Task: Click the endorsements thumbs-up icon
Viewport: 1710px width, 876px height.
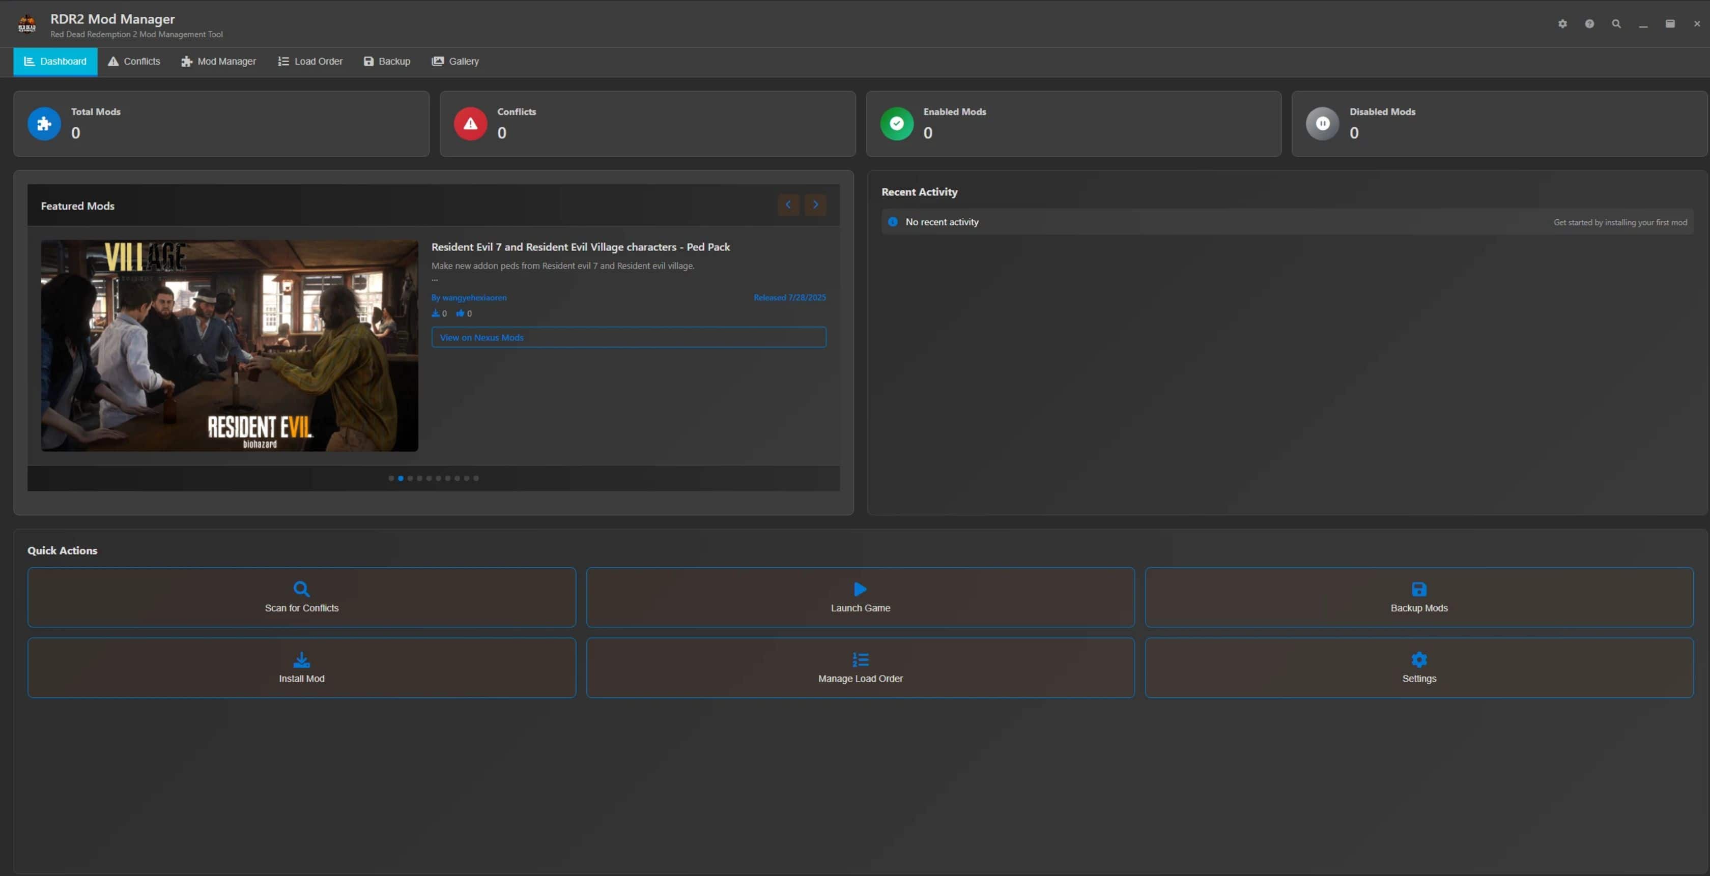Action: pyautogui.click(x=460, y=313)
